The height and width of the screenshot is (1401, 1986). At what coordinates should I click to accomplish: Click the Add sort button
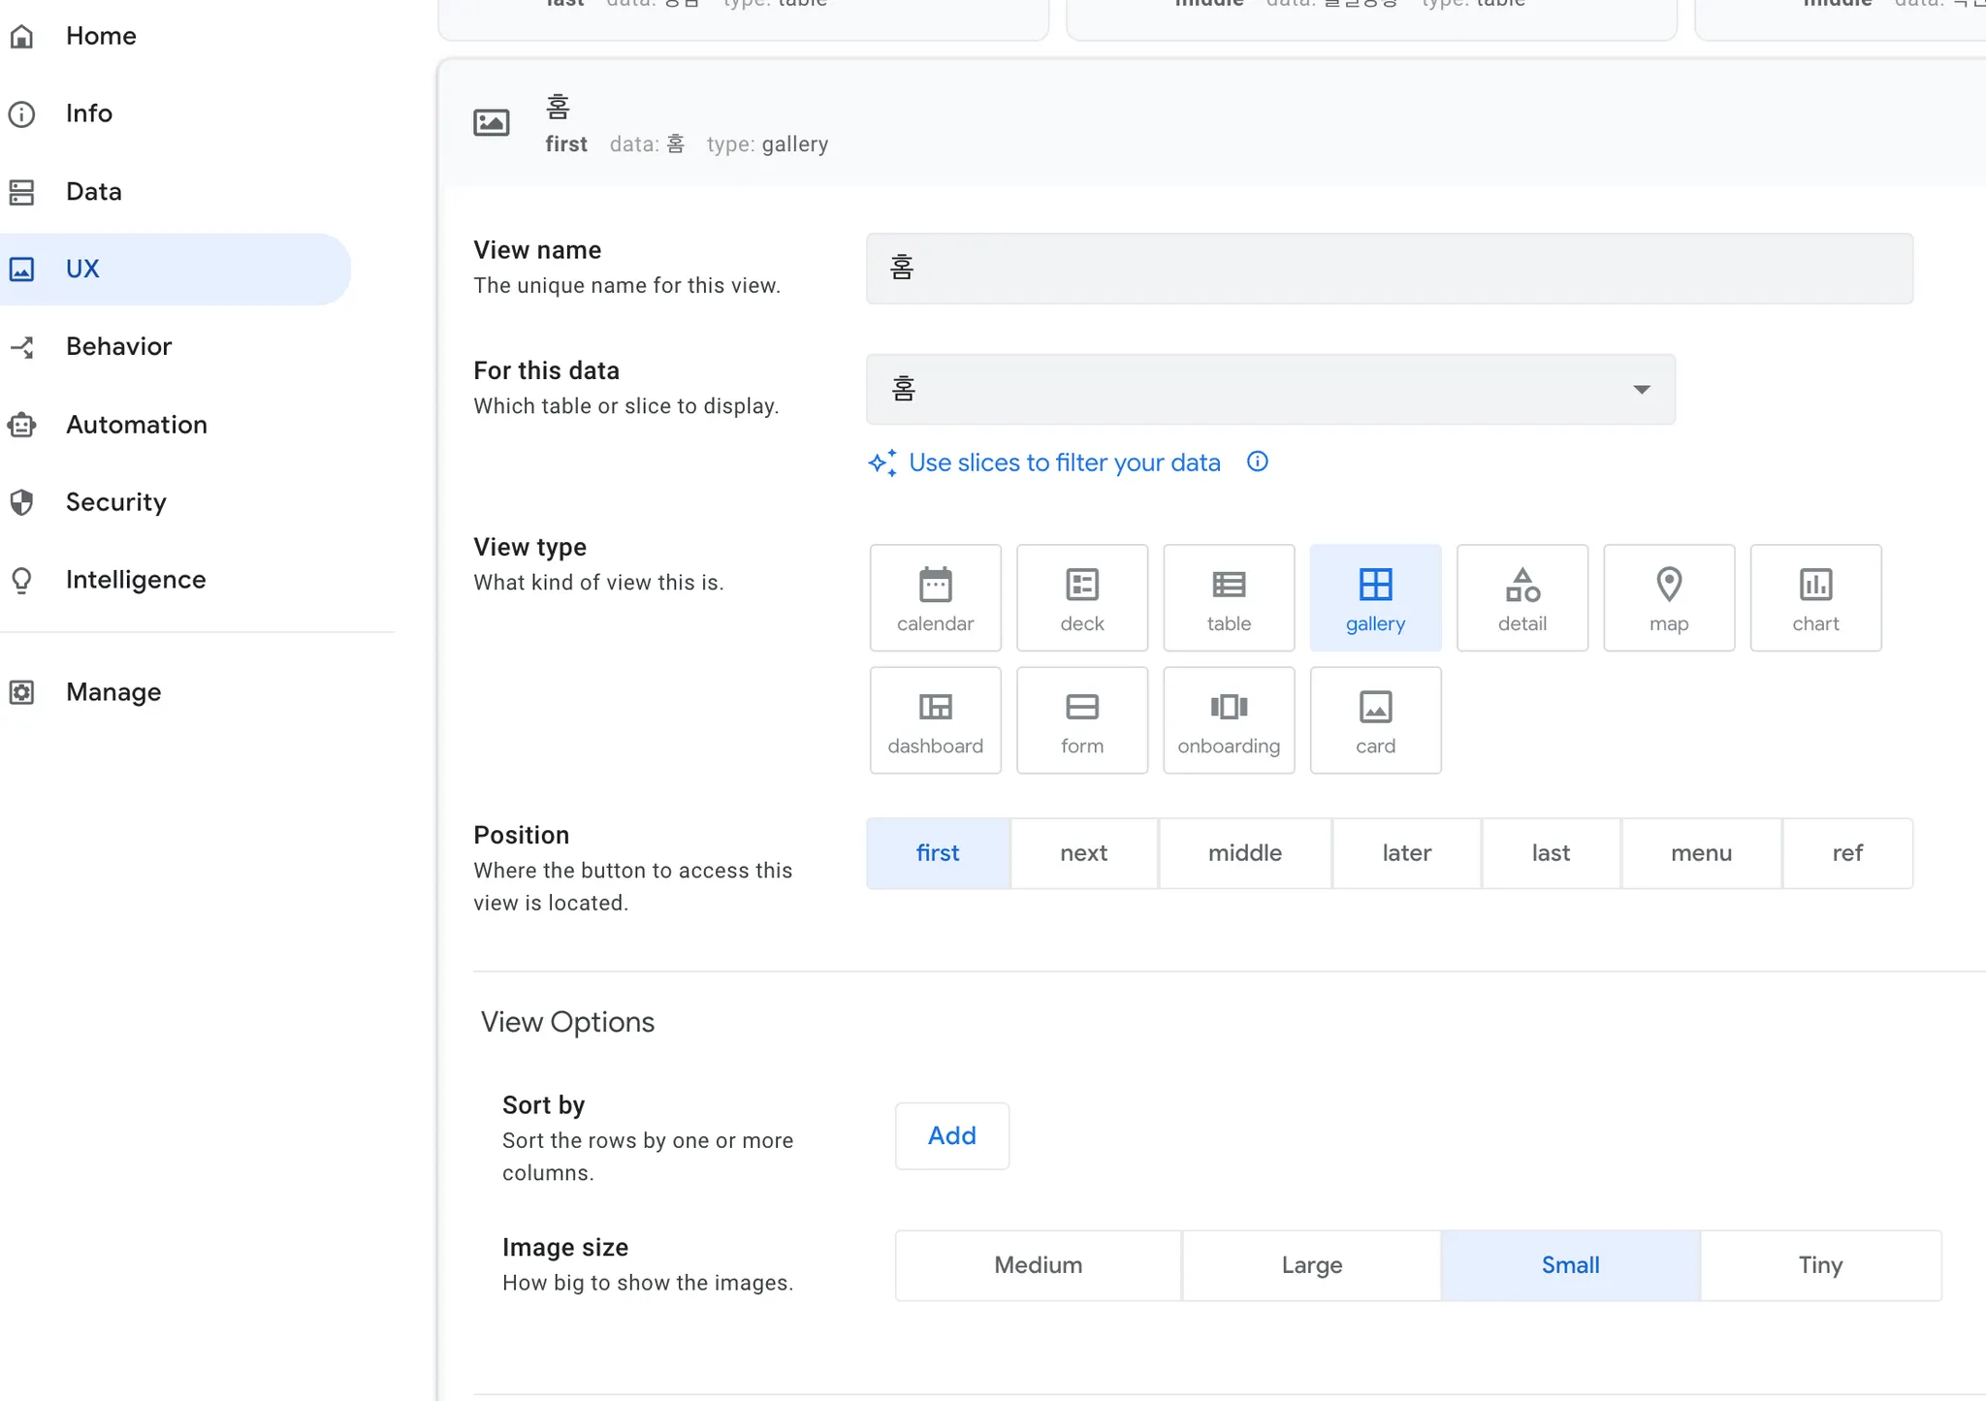pyautogui.click(x=951, y=1135)
